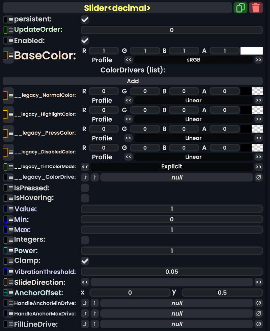
Task: Click the Value field showing 1
Action: [171, 209]
